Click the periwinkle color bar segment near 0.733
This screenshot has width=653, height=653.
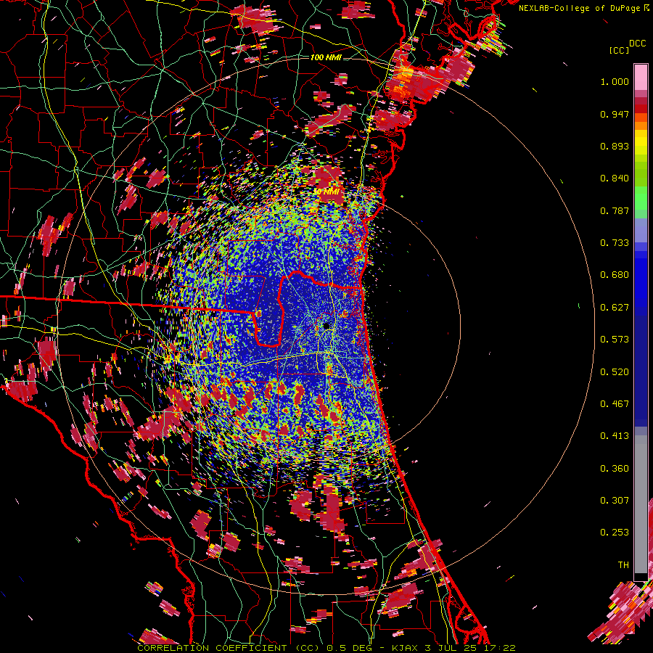point(641,230)
